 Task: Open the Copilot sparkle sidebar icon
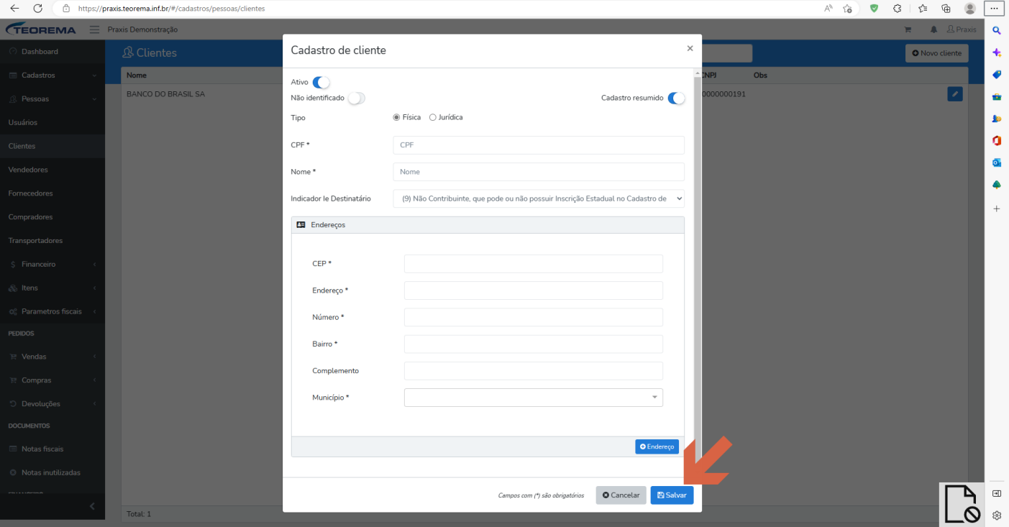tap(997, 52)
